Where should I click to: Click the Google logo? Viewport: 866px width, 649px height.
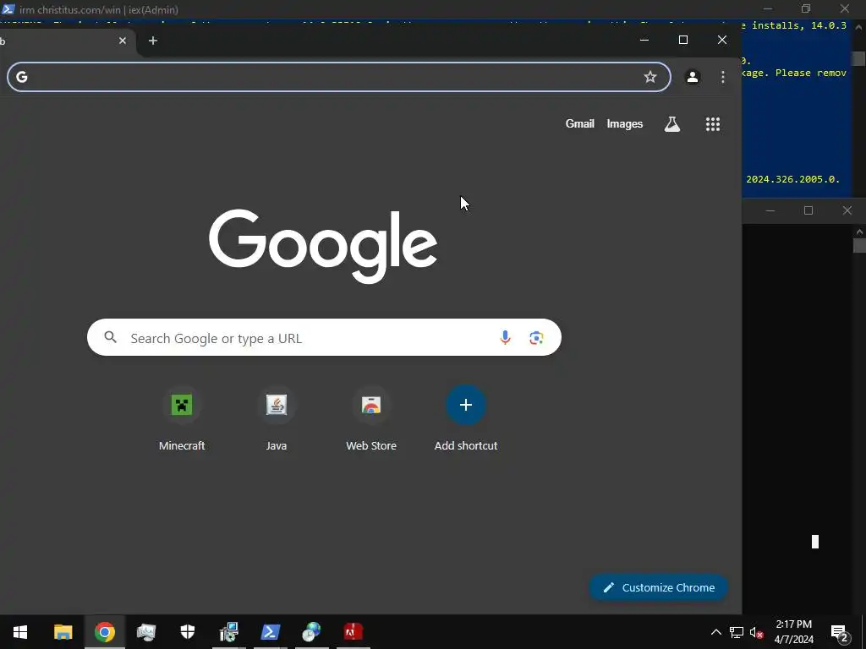tap(323, 246)
